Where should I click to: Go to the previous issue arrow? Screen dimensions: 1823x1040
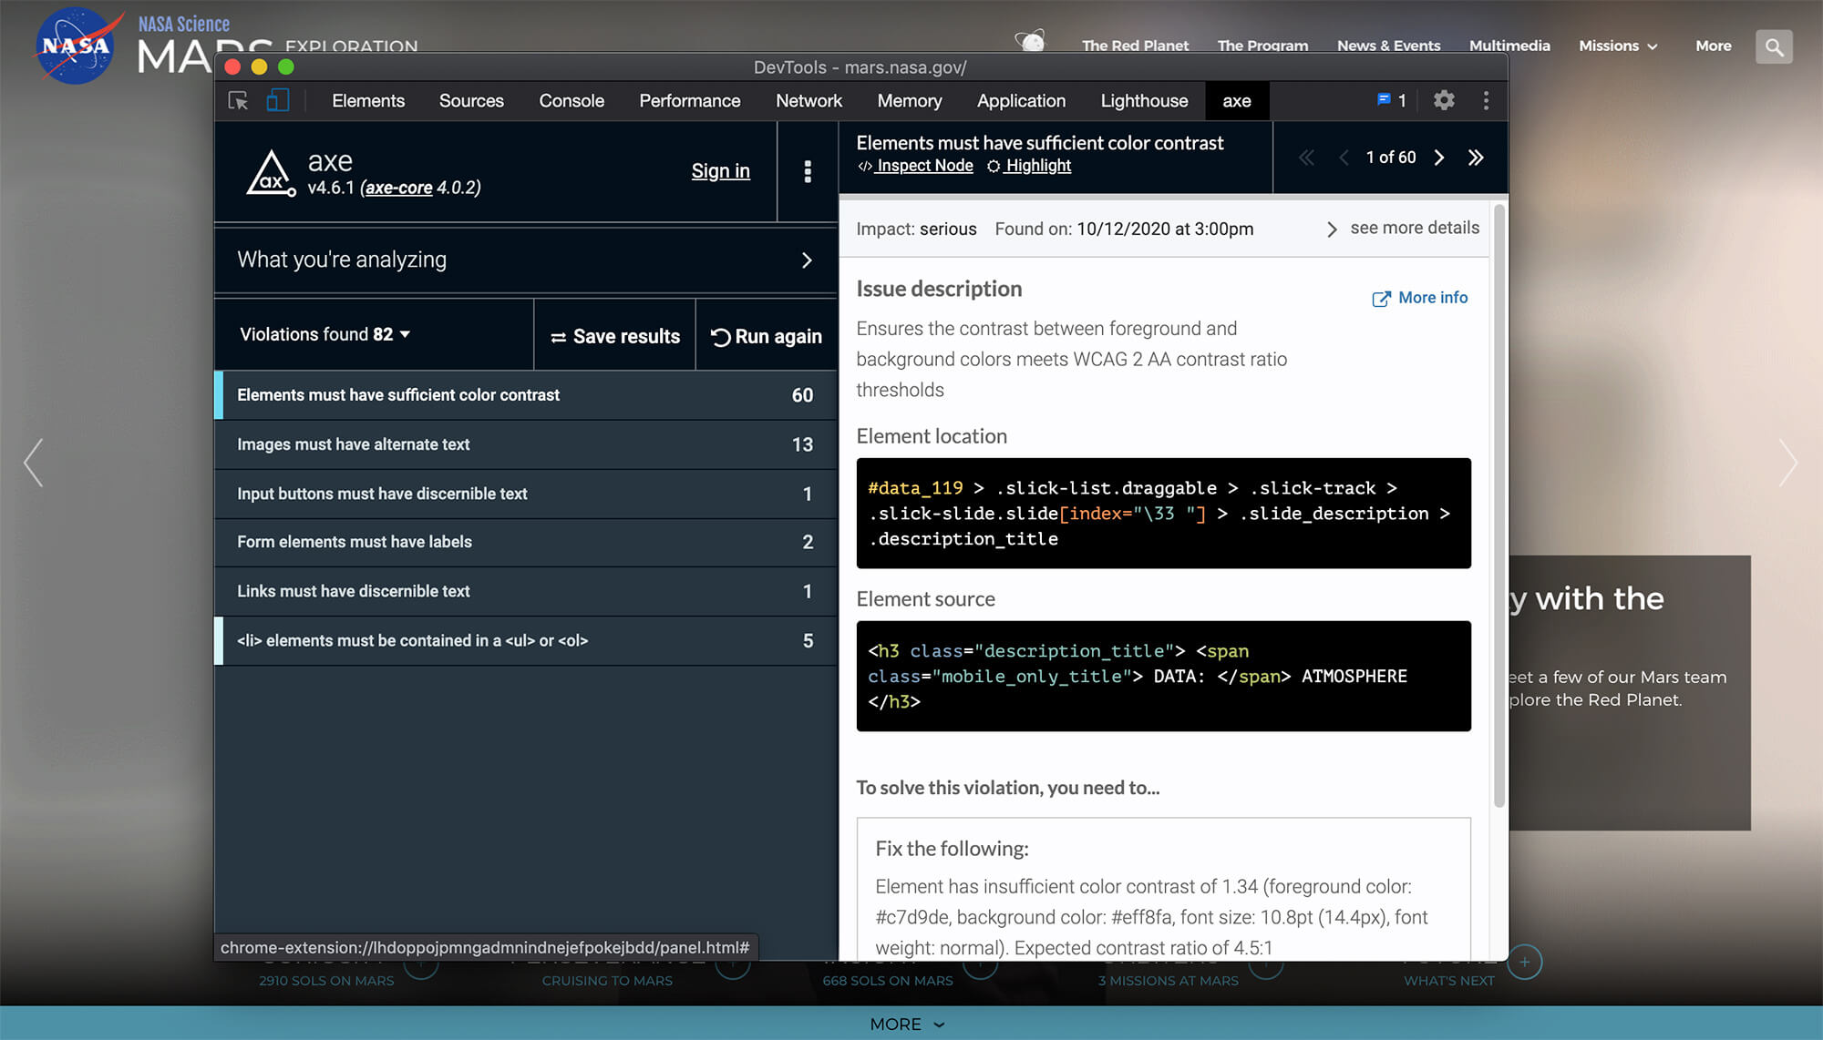[1344, 158]
